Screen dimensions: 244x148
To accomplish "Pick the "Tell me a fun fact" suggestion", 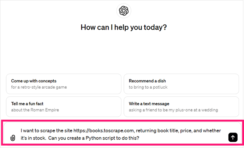I will (x=64, y=107).
